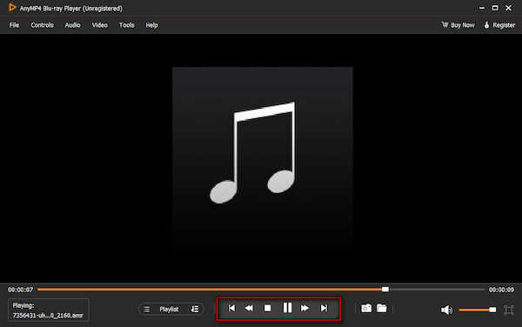Click the total duration 00:00:09

tap(501, 290)
